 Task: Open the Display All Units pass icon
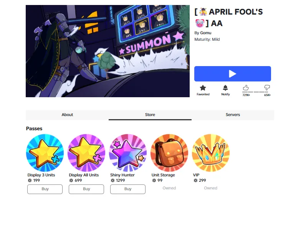click(86, 153)
